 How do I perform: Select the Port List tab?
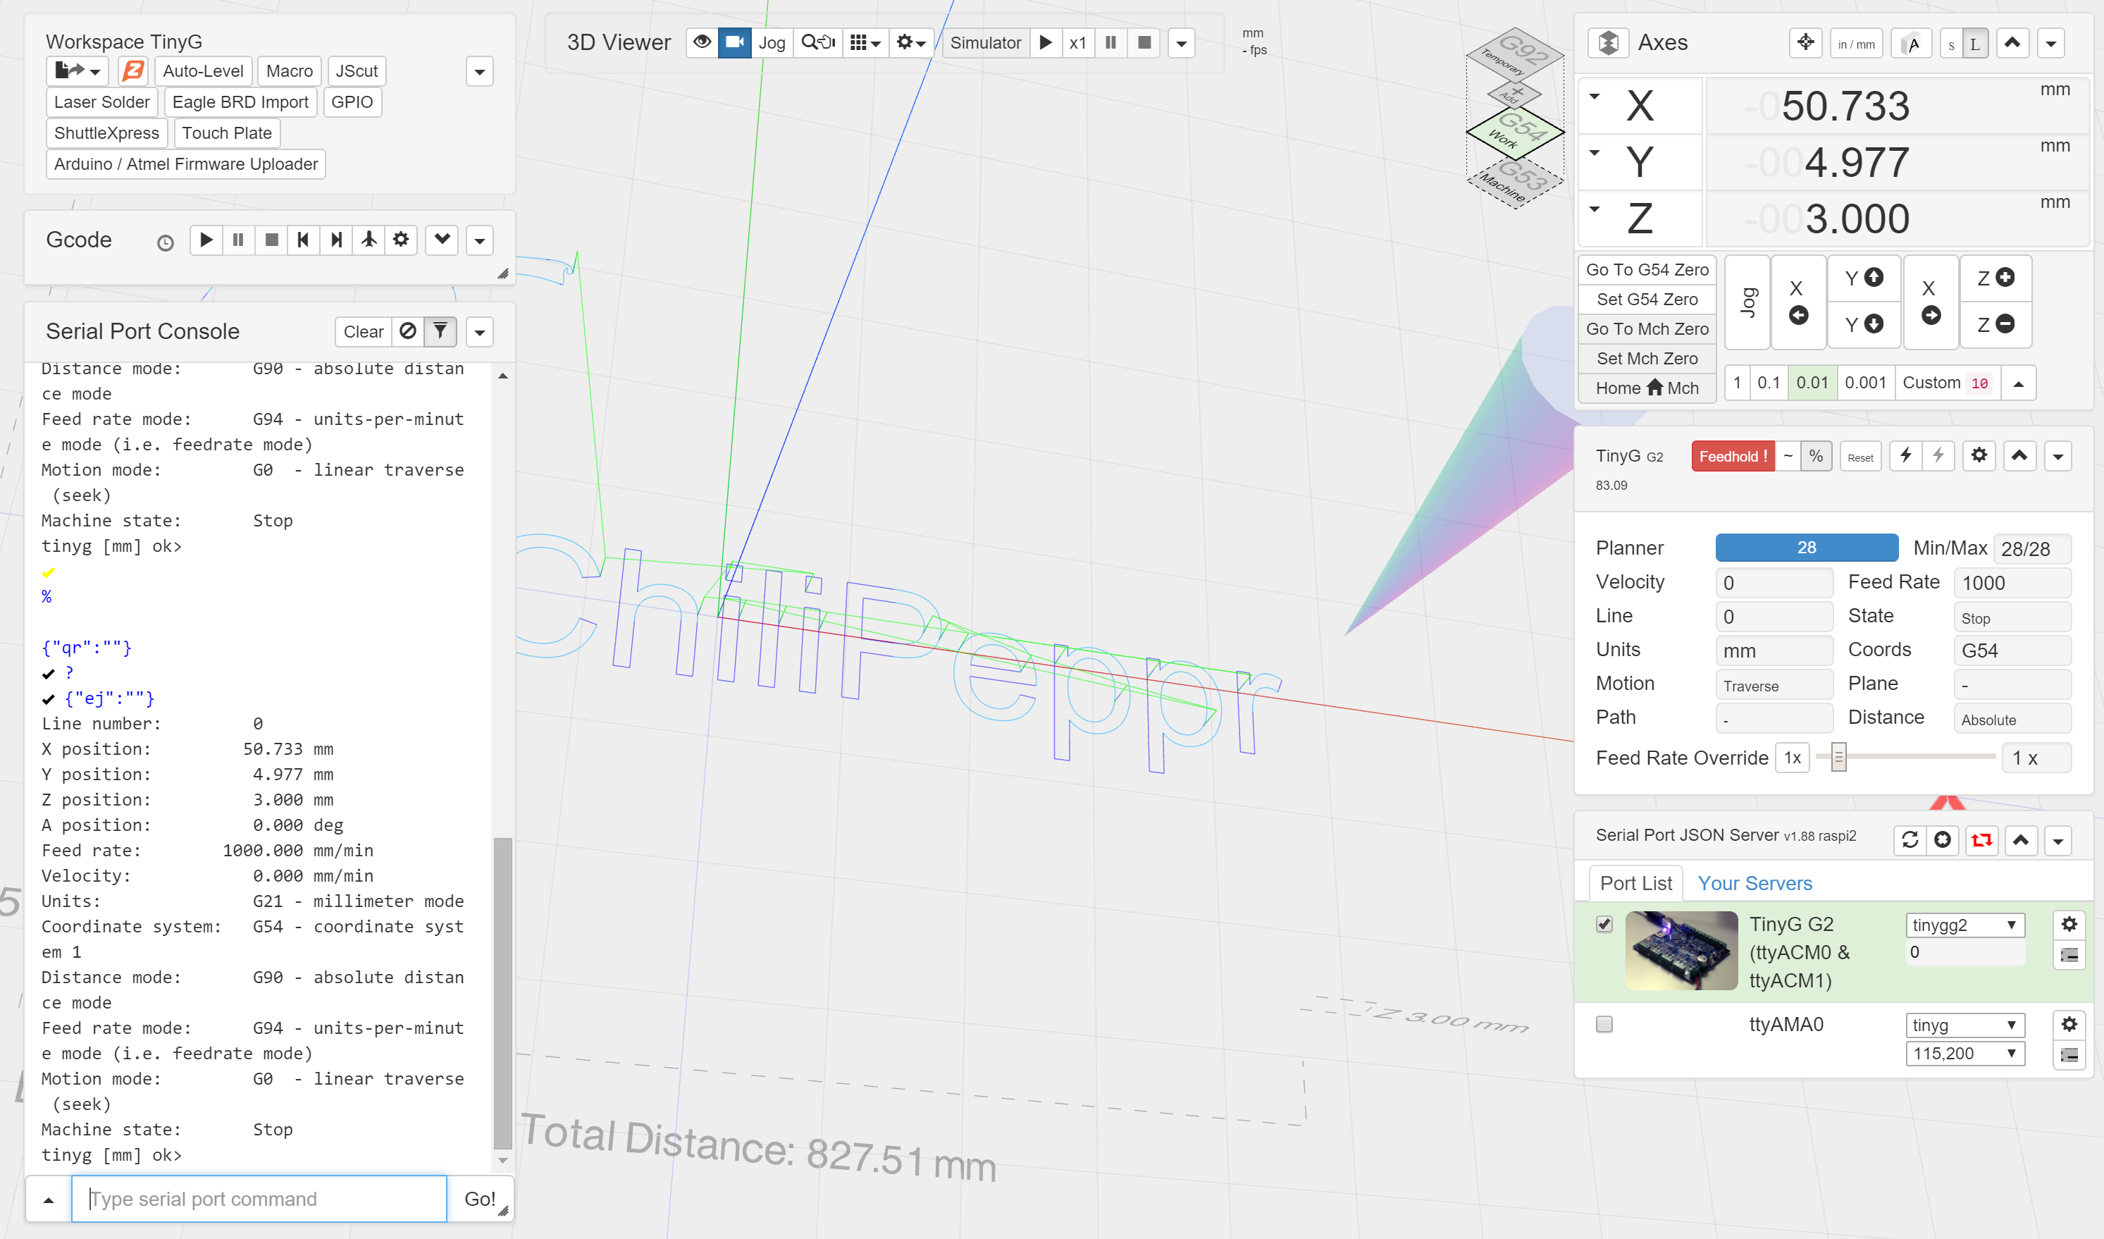coord(1635,883)
